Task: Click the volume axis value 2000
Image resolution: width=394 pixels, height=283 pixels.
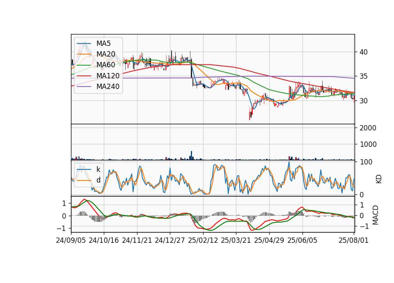Action: [368, 128]
